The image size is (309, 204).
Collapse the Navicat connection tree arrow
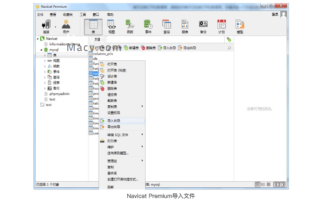click(x=38, y=39)
